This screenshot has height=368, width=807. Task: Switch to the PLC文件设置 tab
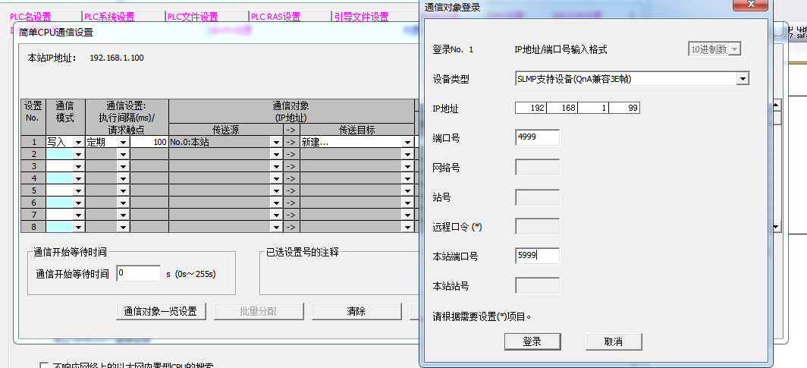tap(193, 17)
